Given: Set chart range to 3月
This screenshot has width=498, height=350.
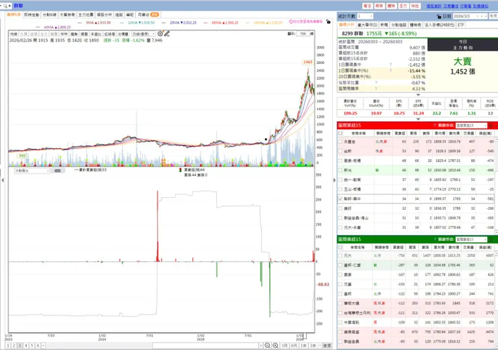Looking at the screenshot, I should point(284,345).
